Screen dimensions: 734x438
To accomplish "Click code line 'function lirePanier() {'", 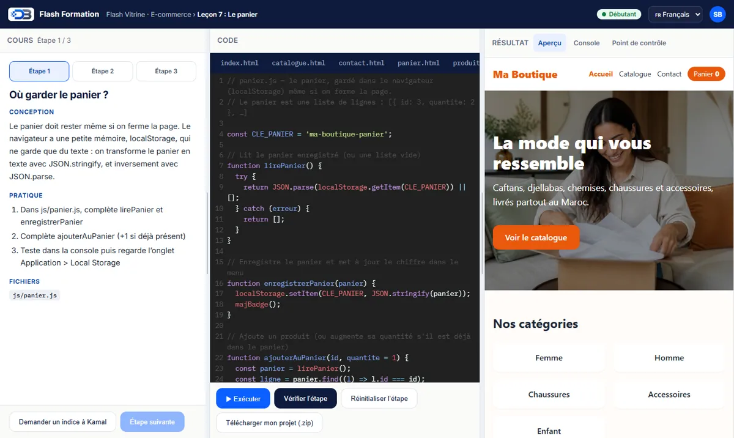I will pyautogui.click(x=274, y=166).
